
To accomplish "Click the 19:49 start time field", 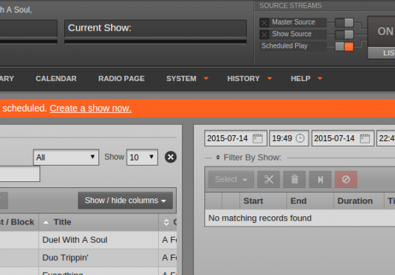I will pos(289,138).
